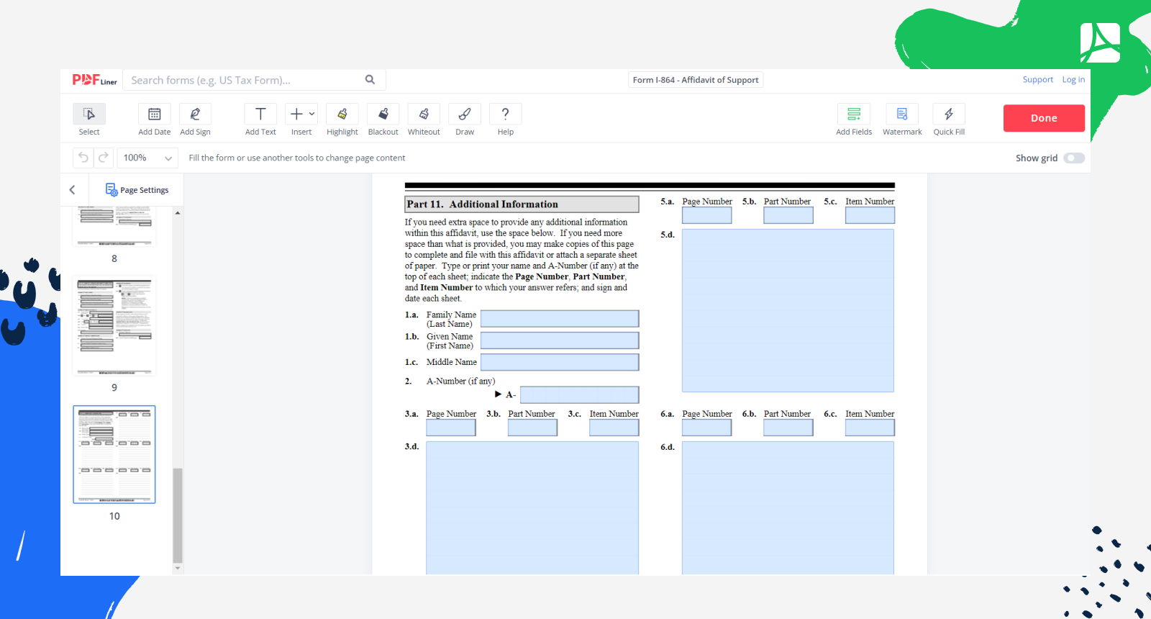Click the Family Name (Last Name) field
This screenshot has height=619, width=1151.
point(560,319)
